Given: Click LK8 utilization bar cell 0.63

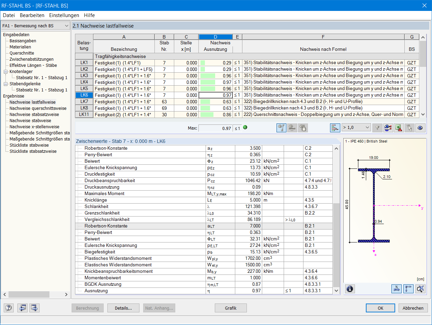Looking at the screenshot, I should point(215,108).
